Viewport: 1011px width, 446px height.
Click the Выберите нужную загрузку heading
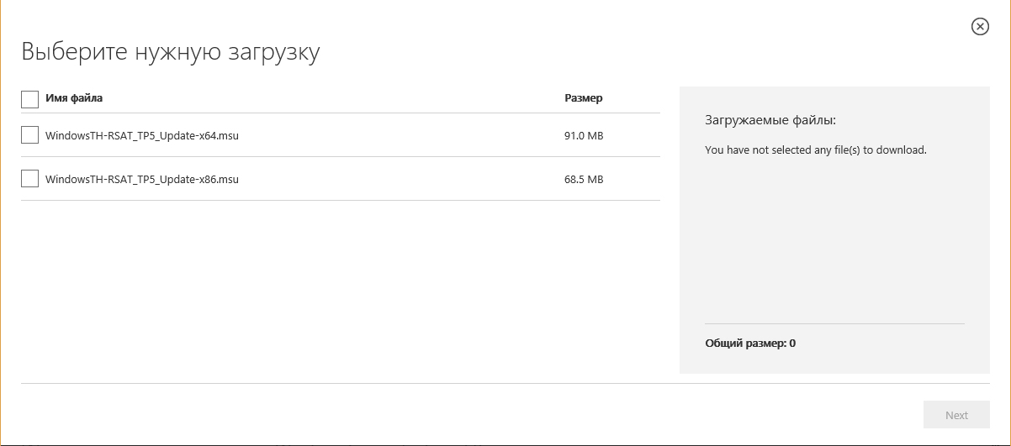(170, 52)
